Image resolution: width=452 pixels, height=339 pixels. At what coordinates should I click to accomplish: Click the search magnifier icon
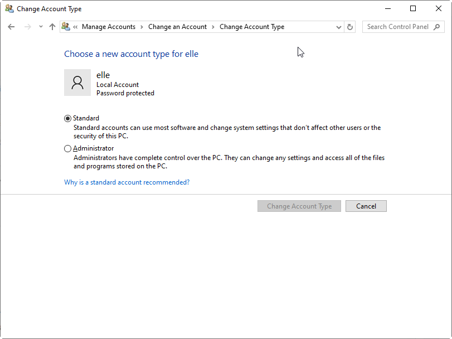tap(438, 27)
